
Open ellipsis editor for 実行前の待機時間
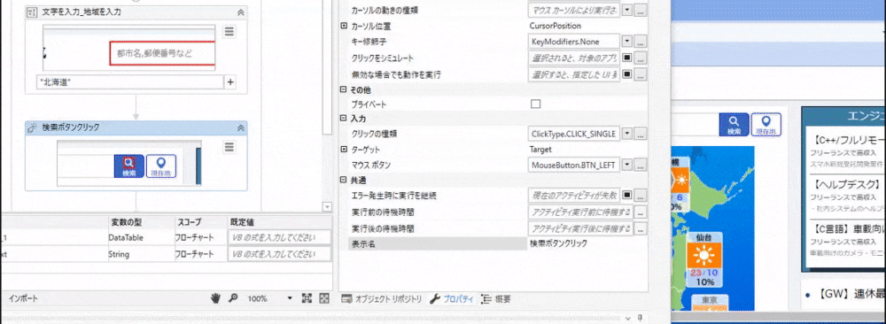click(x=641, y=212)
